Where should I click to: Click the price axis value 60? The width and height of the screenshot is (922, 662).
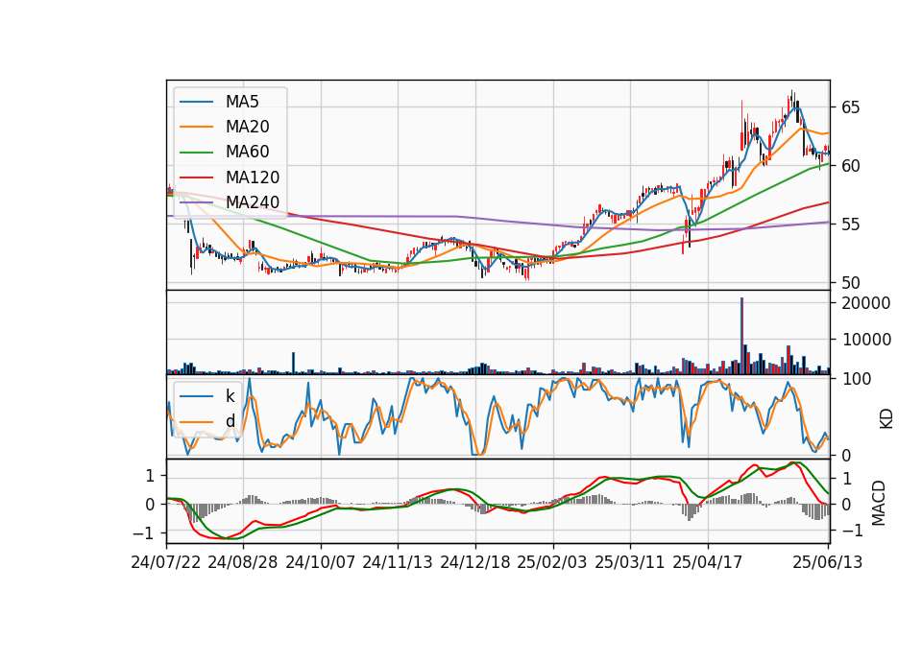click(850, 167)
